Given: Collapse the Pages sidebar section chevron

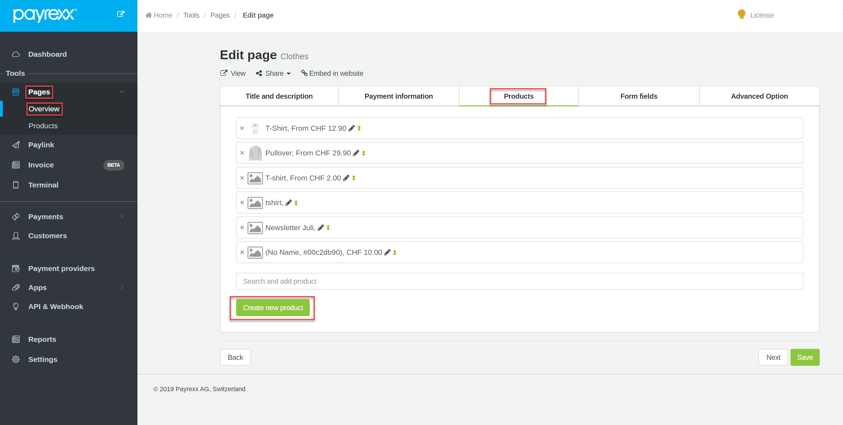Looking at the screenshot, I should coord(122,92).
